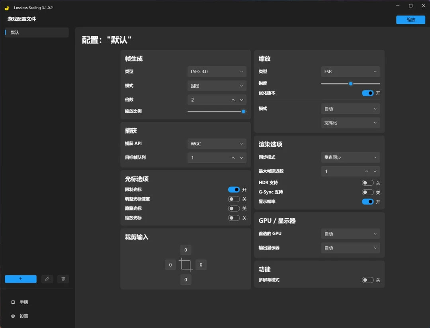Increase 最大帧延迟数 with up arrow
Screen dimensions: 430x328
tap(367, 171)
